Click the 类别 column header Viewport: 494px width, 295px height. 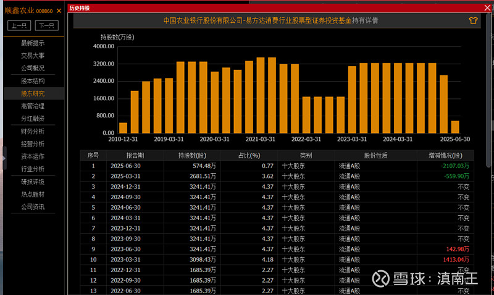coord(306,156)
